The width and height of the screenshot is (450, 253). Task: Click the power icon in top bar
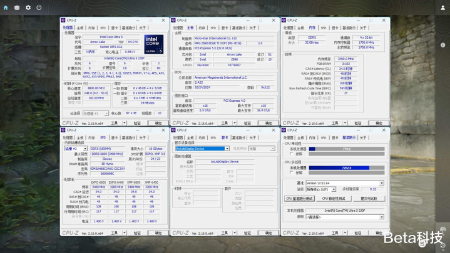point(39,7)
